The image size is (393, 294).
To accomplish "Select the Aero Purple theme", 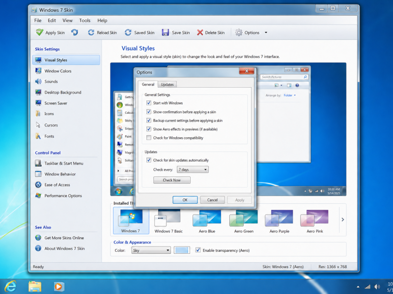I will pos(279,221).
